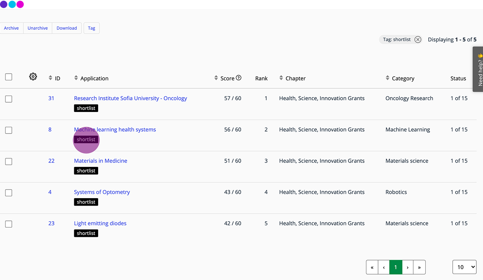Remove the shortlist tag filter
Screen dimensions: 483x280
point(418,40)
